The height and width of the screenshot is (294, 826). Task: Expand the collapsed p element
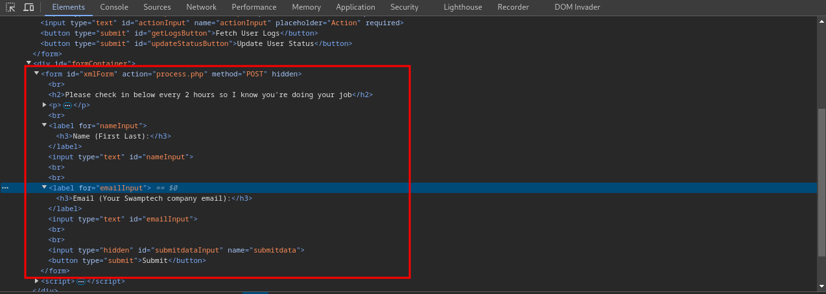[45, 105]
